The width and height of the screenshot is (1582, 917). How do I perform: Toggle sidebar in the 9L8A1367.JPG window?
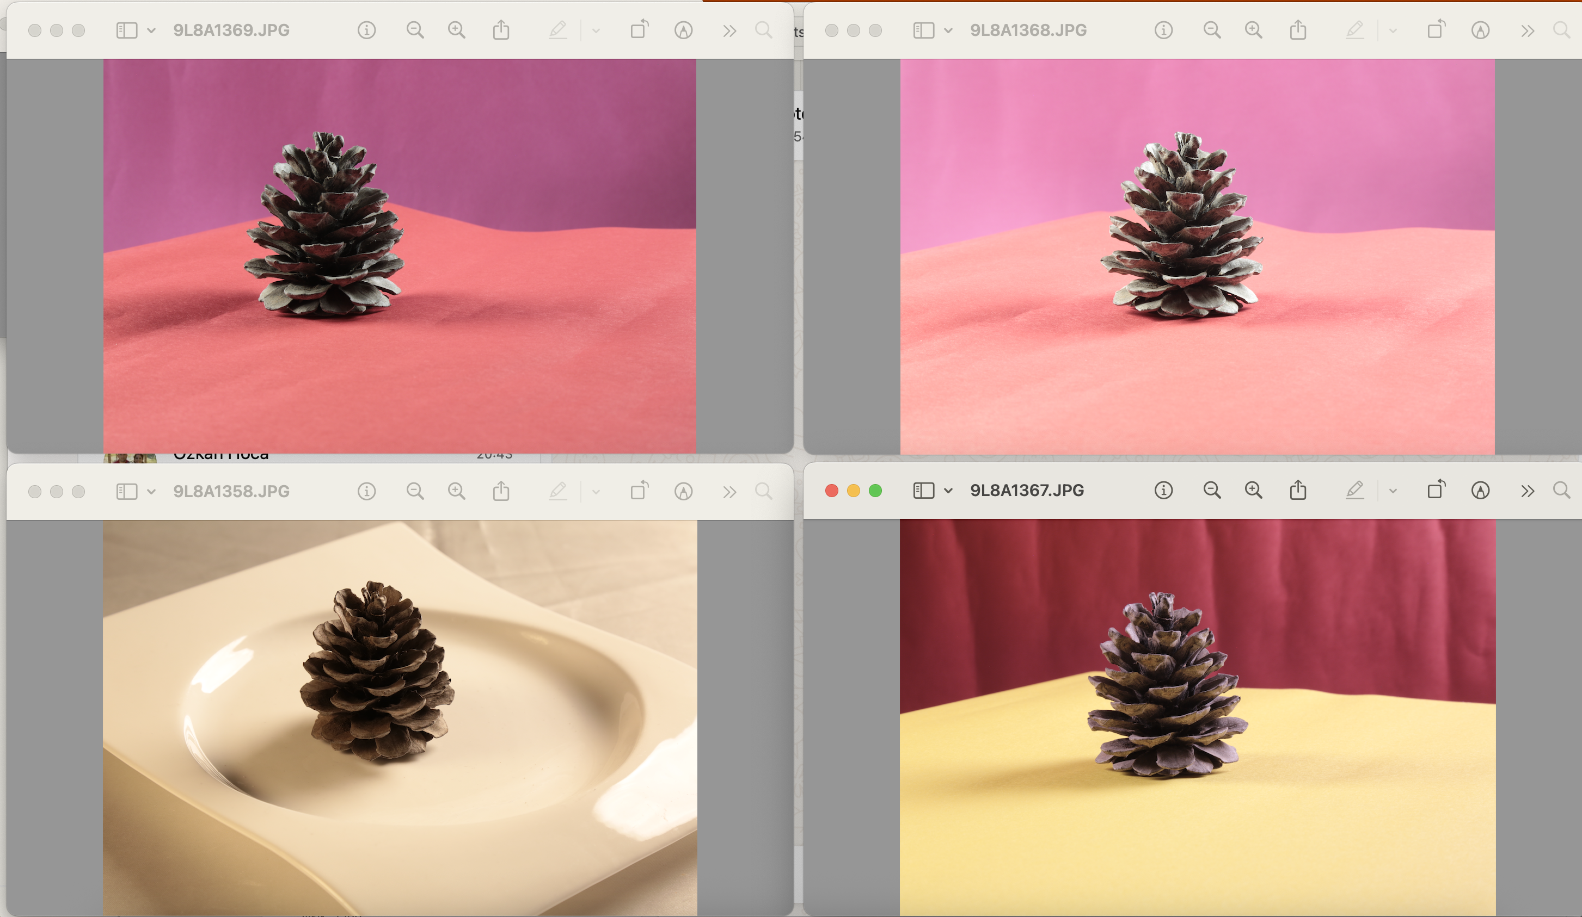[923, 491]
